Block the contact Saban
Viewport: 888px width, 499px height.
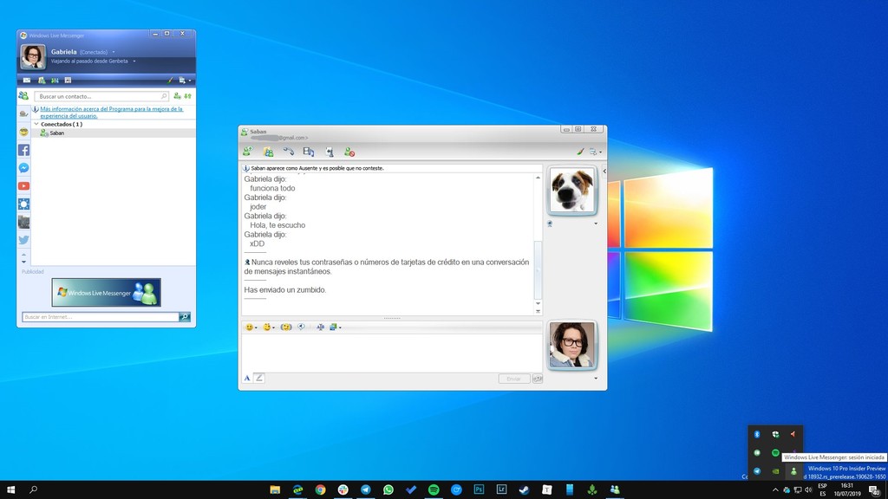tap(349, 152)
